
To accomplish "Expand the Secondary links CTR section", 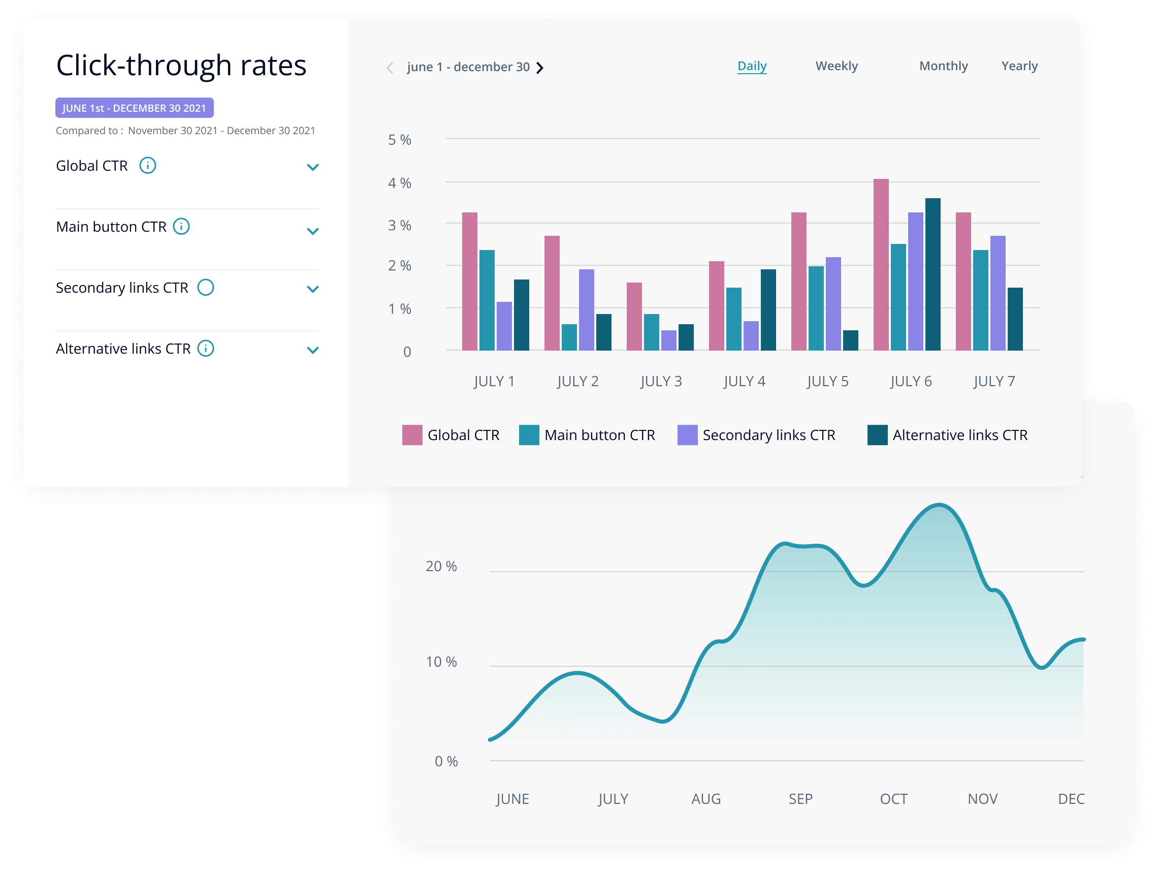I will tap(312, 290).
